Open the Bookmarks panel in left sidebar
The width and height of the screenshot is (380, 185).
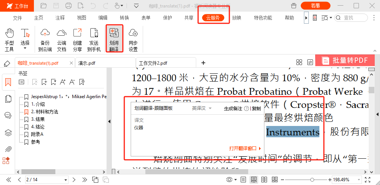pos(8,82)
